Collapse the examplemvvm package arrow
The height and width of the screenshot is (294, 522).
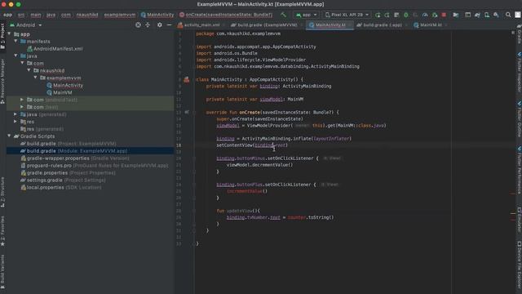tap(35, 78)
